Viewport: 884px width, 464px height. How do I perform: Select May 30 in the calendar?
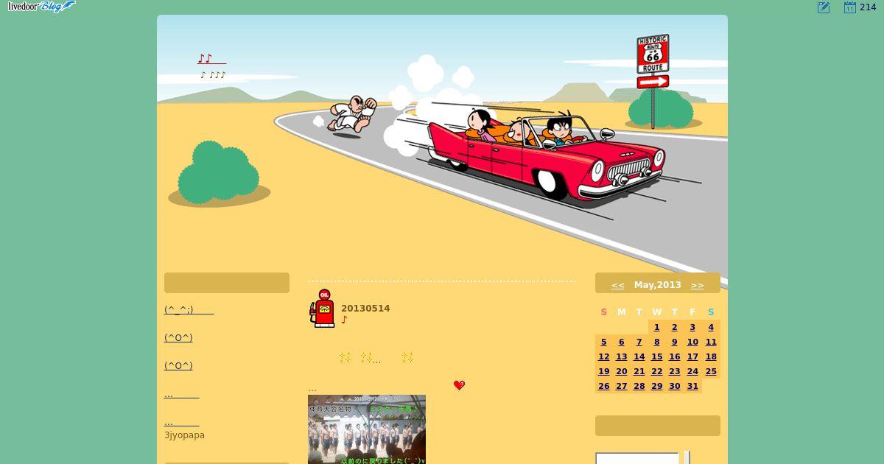tap(675, 386)
